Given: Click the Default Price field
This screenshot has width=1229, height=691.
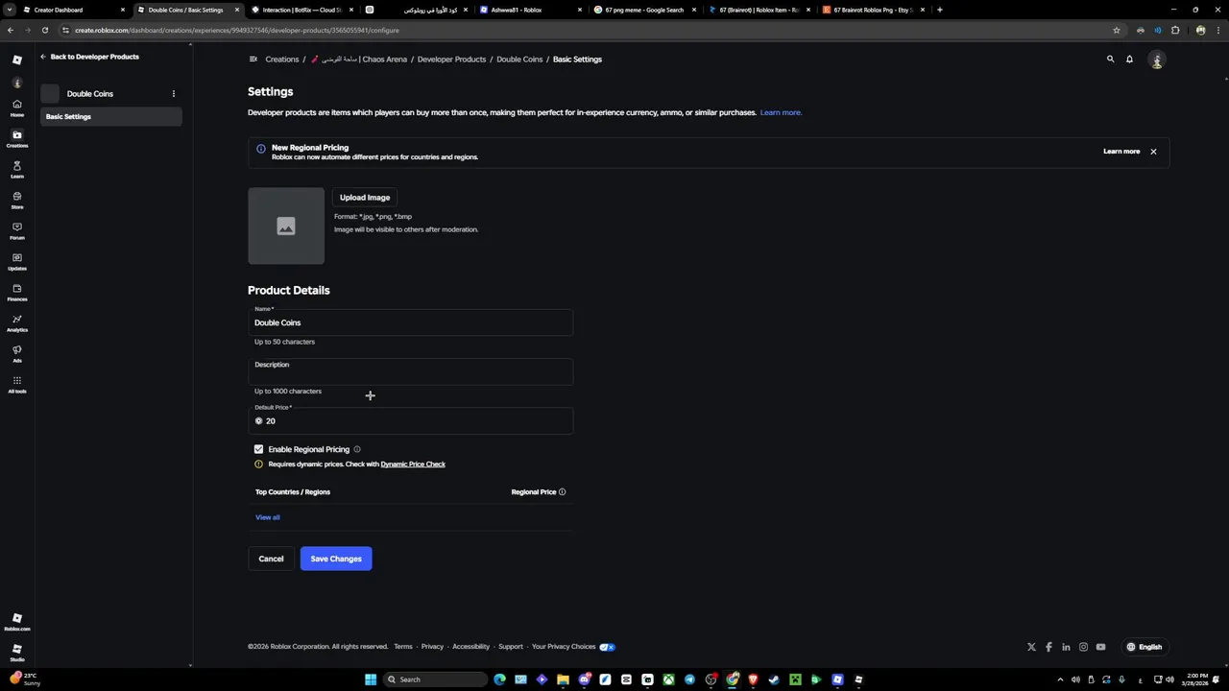Looking at the screenshot, I should click(410, 420).
